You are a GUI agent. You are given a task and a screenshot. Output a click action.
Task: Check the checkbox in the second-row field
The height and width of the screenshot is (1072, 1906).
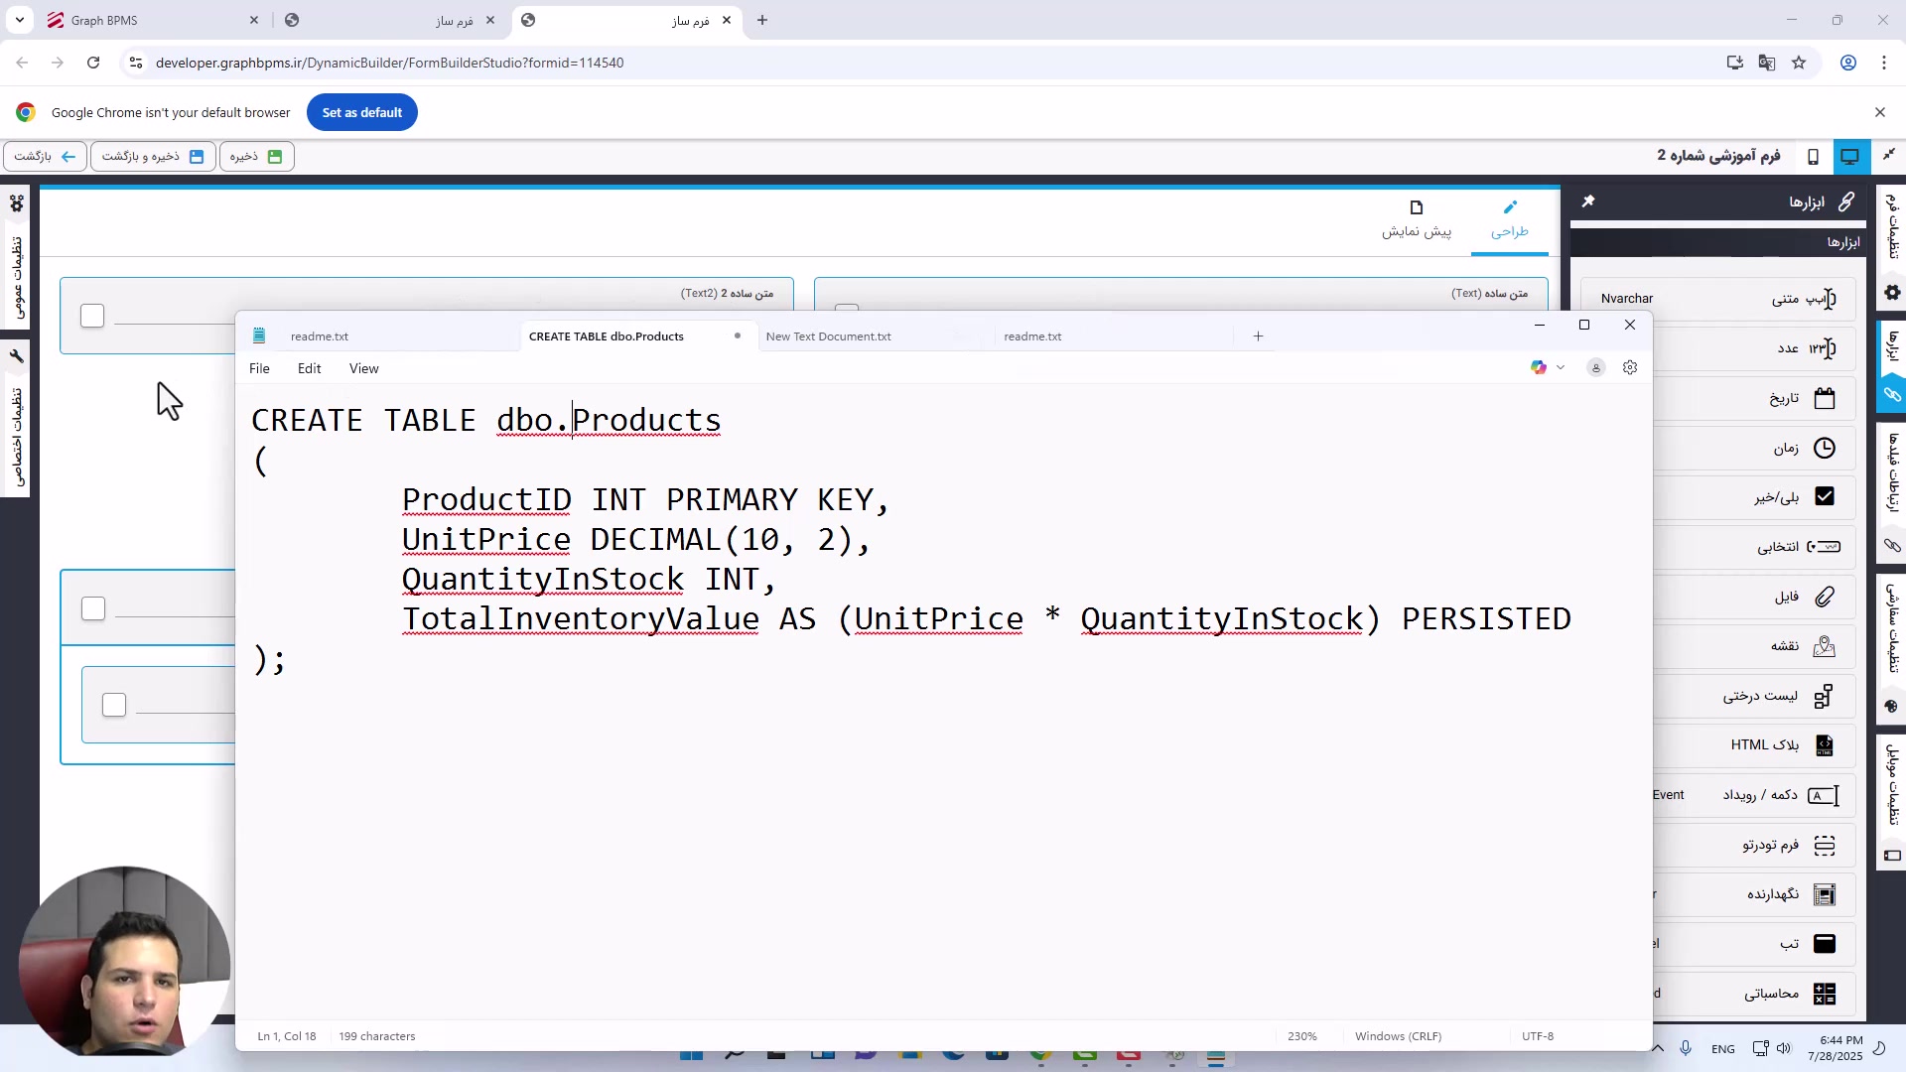pos(93,608)
